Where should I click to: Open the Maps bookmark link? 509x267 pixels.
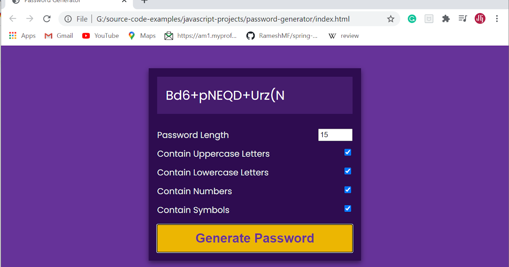(142, 36)
